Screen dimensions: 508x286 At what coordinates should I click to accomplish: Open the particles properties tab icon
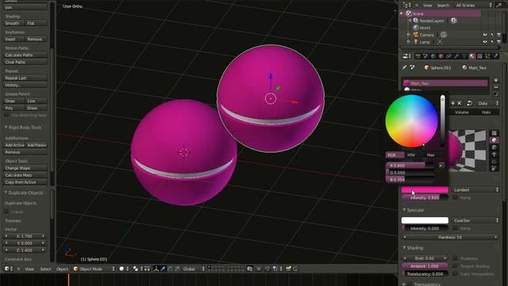point(487,56)
